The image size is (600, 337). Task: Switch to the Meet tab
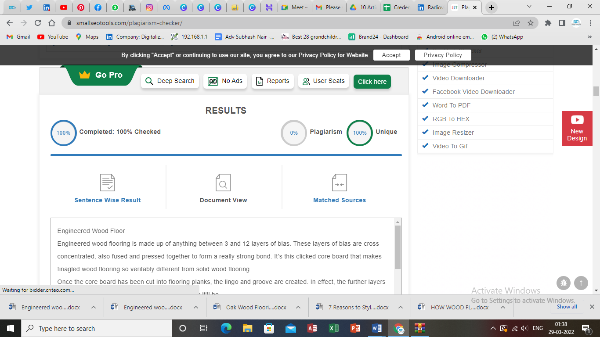coord(295,7)
